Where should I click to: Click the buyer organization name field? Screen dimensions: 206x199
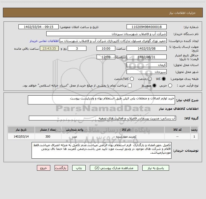click(x=106, y=34)
